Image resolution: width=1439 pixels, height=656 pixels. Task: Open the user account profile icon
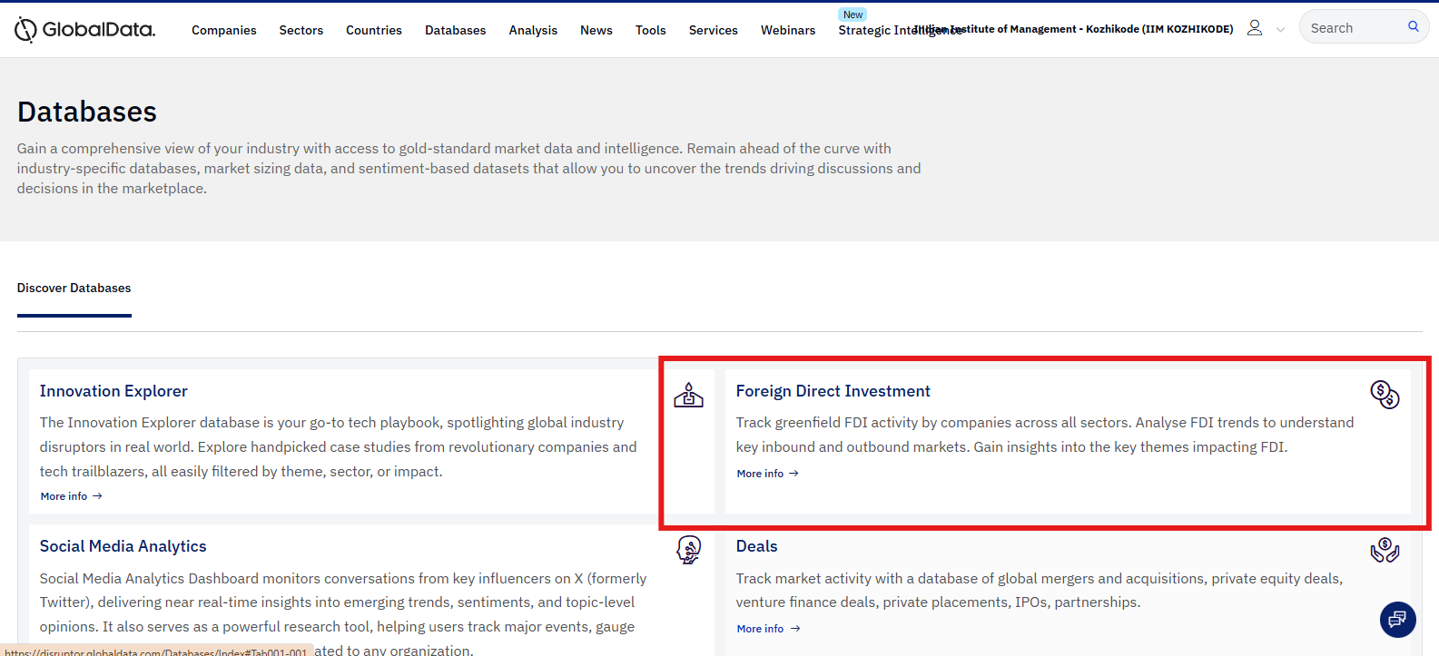click(x=1254, y=28)
